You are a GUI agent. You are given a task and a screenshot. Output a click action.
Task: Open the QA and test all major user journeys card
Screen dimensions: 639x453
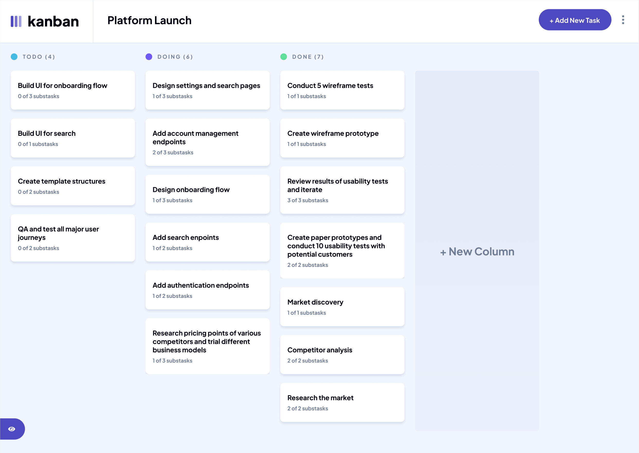(72, 238)
